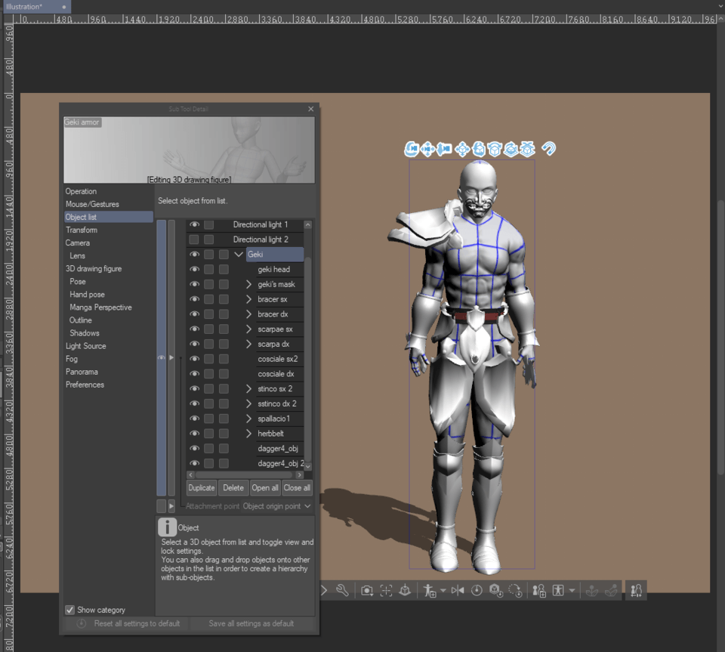Open the Attachment point dropdown
Screen dimensions: 725x652
276,506
